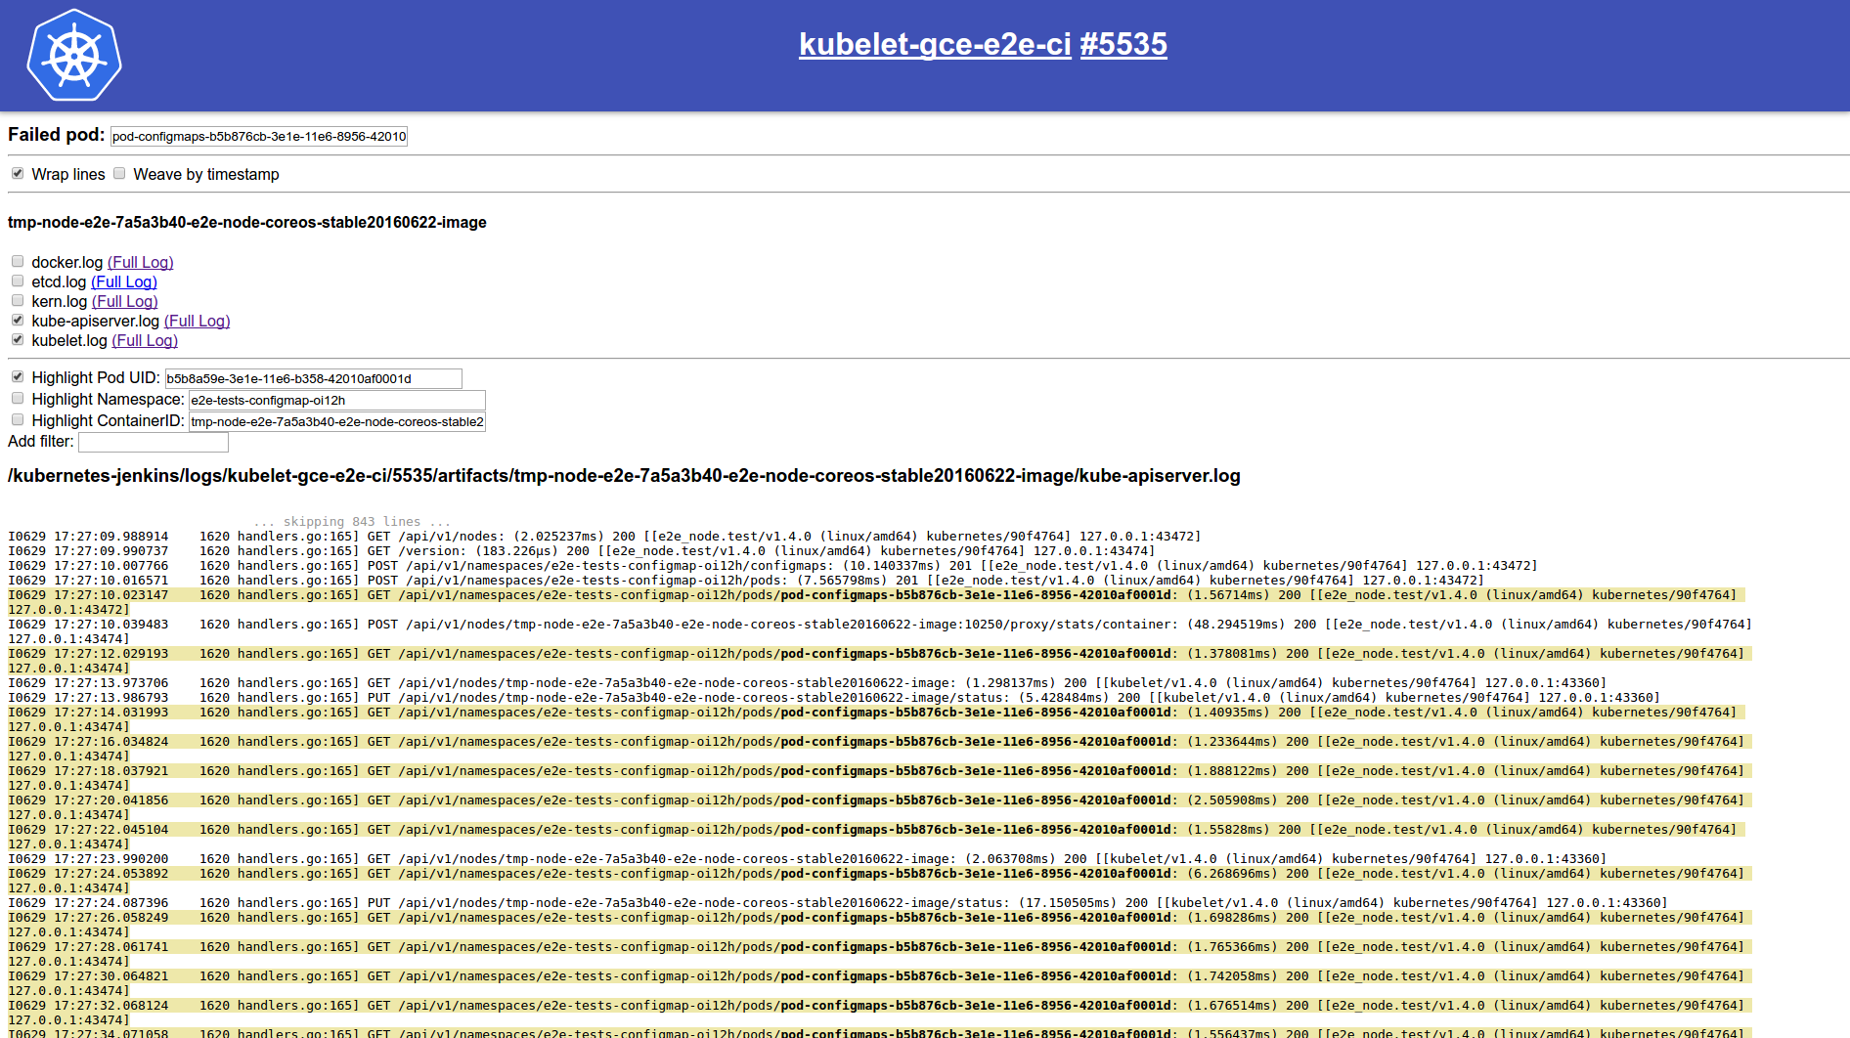Enable Highlight Namespace checkbox
This screenshot has width=1850, height=1038.
coord(18,399)
